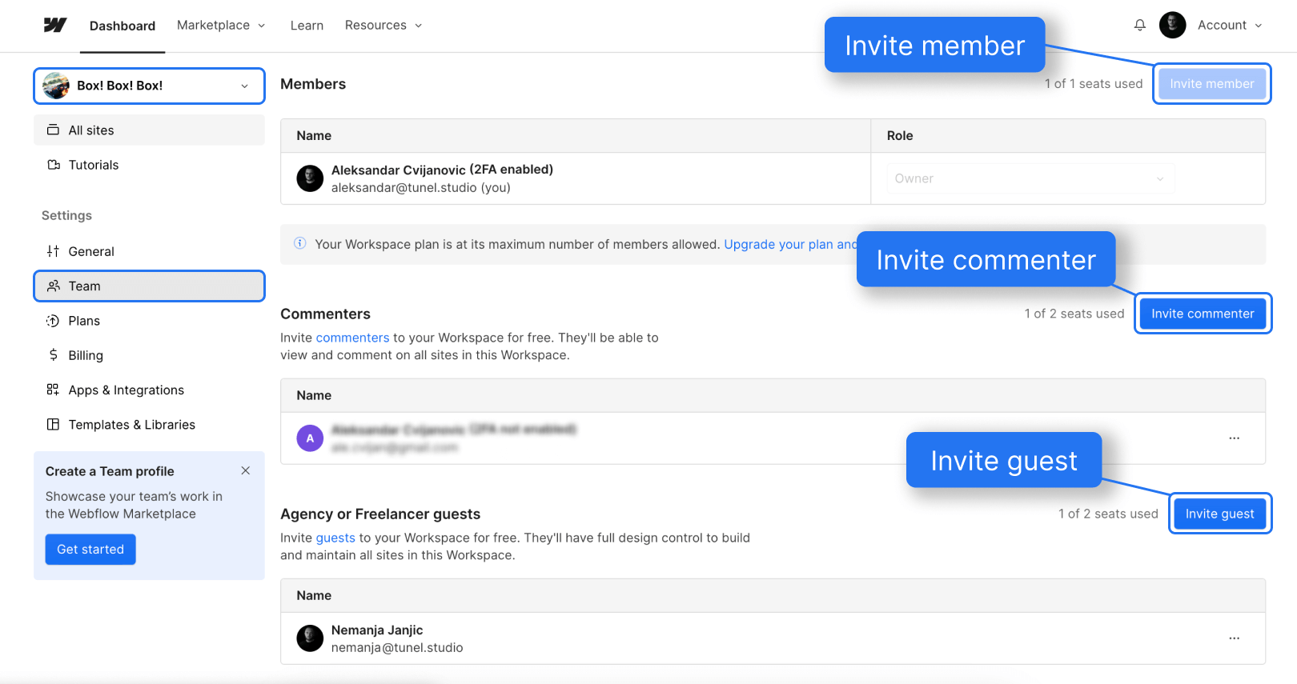Dismiss the Create a Team profile card

(x=245, y=470)
